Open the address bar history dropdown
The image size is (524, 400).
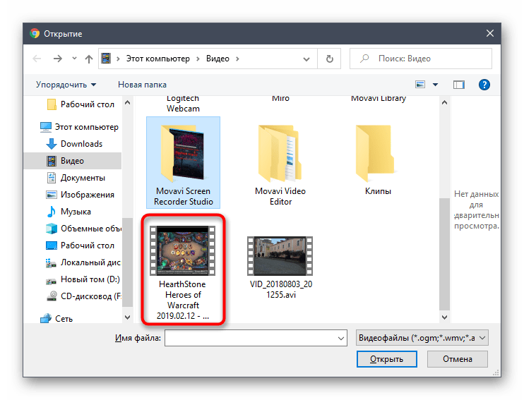pos(306,59)
